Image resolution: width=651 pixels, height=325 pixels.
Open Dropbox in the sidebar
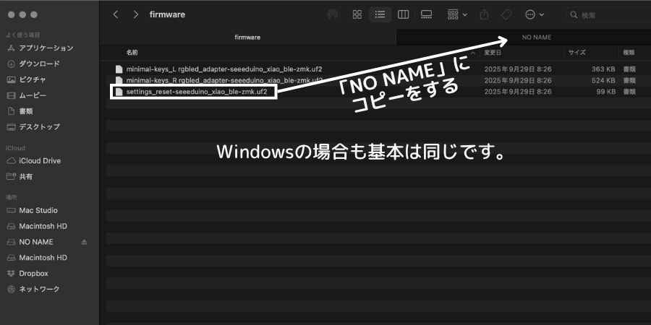tap(33, 273)
